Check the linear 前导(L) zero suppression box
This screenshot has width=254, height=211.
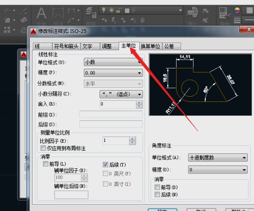click(x=46, y=164)
